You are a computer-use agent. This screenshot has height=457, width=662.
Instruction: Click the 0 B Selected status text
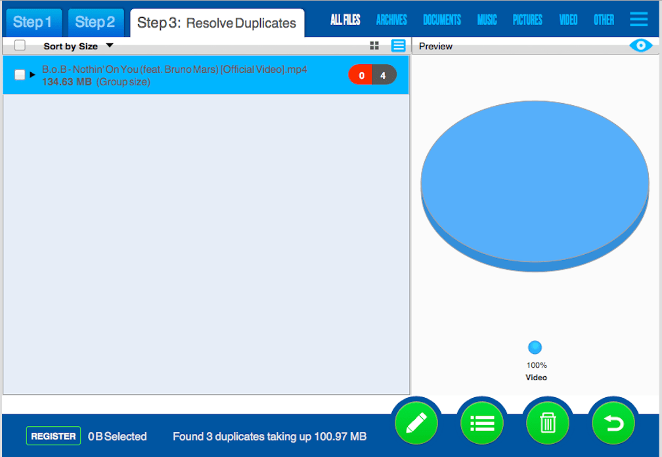click(x=118, y=437)
